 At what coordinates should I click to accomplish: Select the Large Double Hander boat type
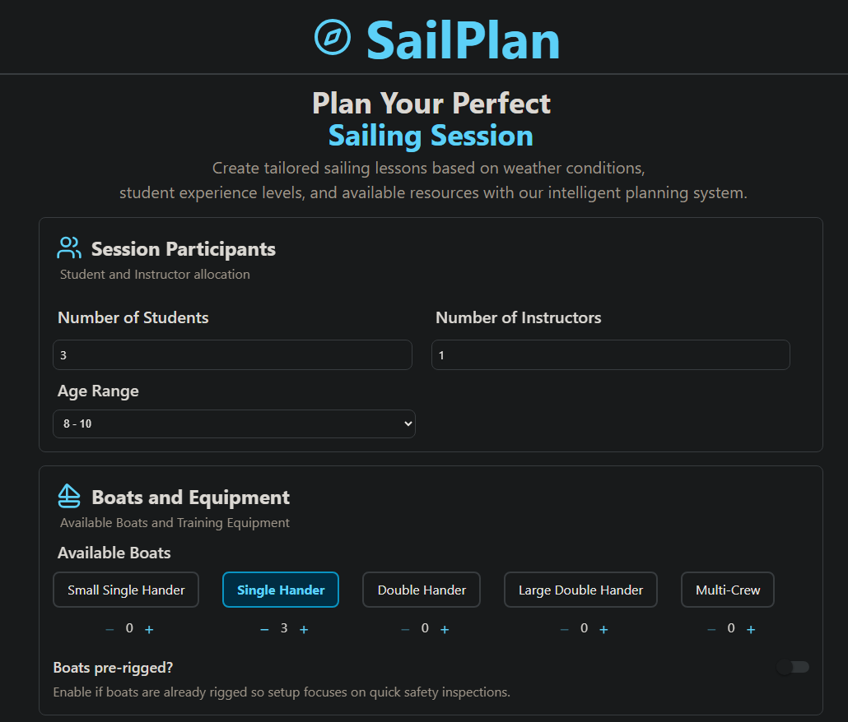(580, 590)
